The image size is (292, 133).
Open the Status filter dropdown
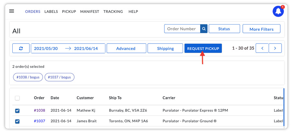click(x=224, y=29)
